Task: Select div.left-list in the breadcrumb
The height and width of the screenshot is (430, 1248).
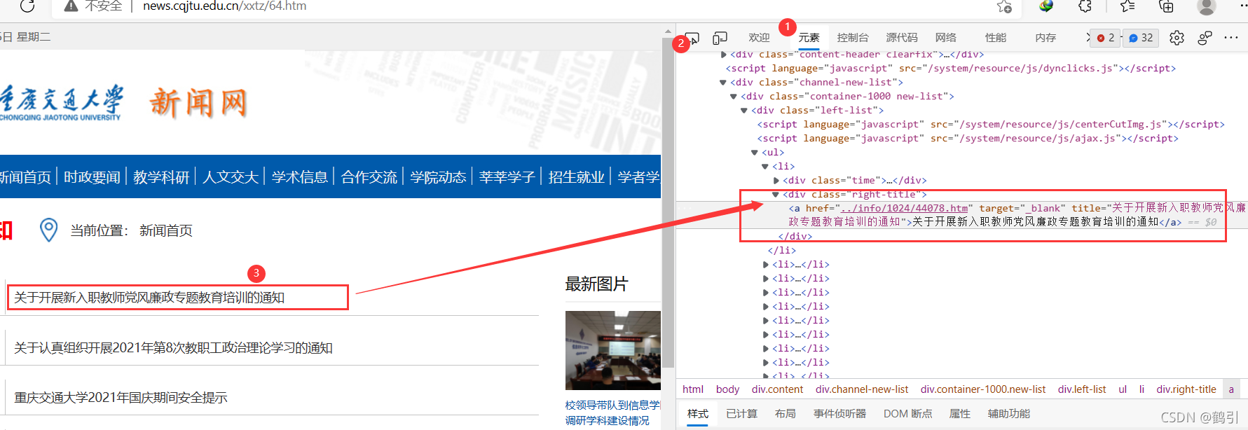Action: click(x=1083, y=389)
